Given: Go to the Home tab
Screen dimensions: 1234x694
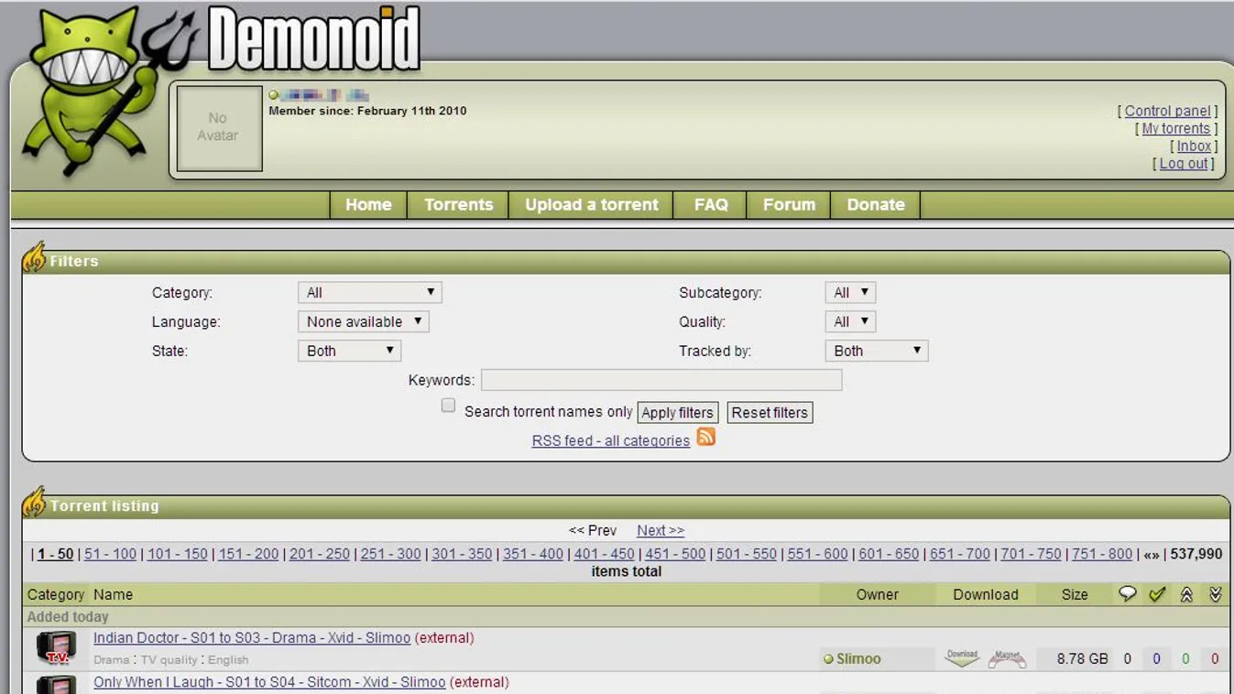Looking at the screenshot, I should point(368,205).
